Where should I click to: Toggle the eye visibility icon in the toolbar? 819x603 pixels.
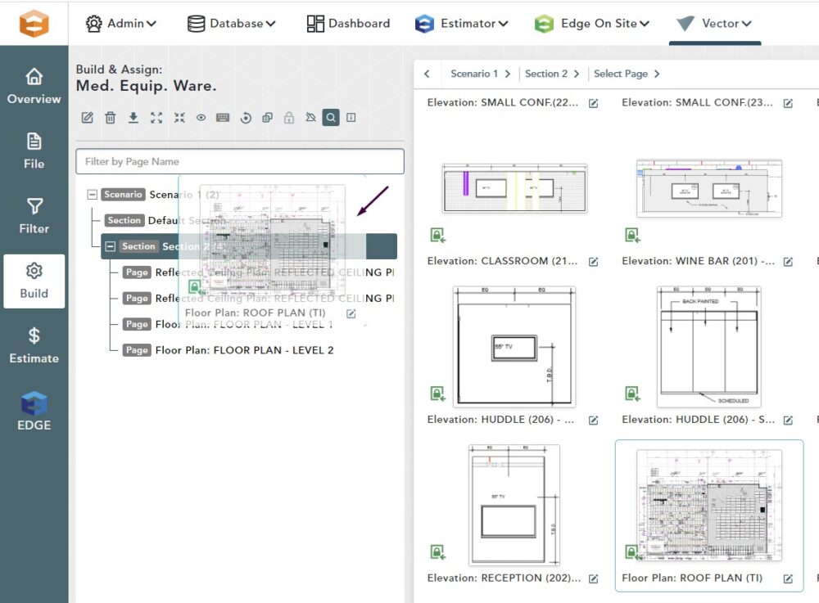(x=201, y=118)
